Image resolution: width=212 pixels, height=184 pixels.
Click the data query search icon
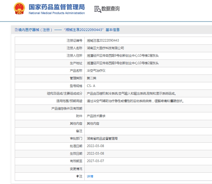tap(98, 9)
